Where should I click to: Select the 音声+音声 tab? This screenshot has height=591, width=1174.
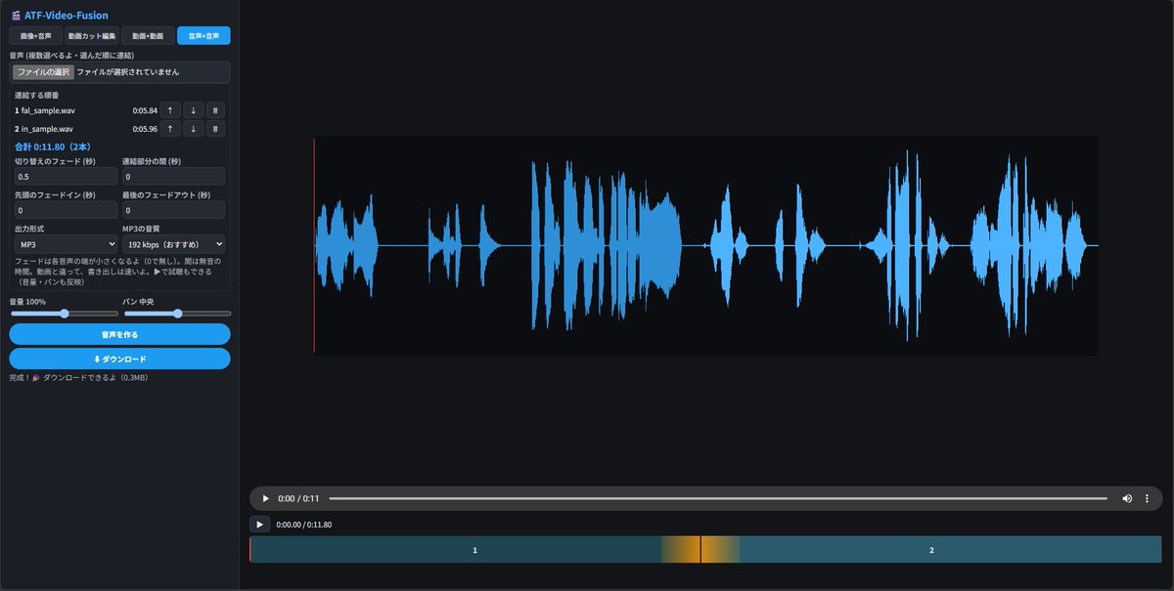(x=203, y=36)
